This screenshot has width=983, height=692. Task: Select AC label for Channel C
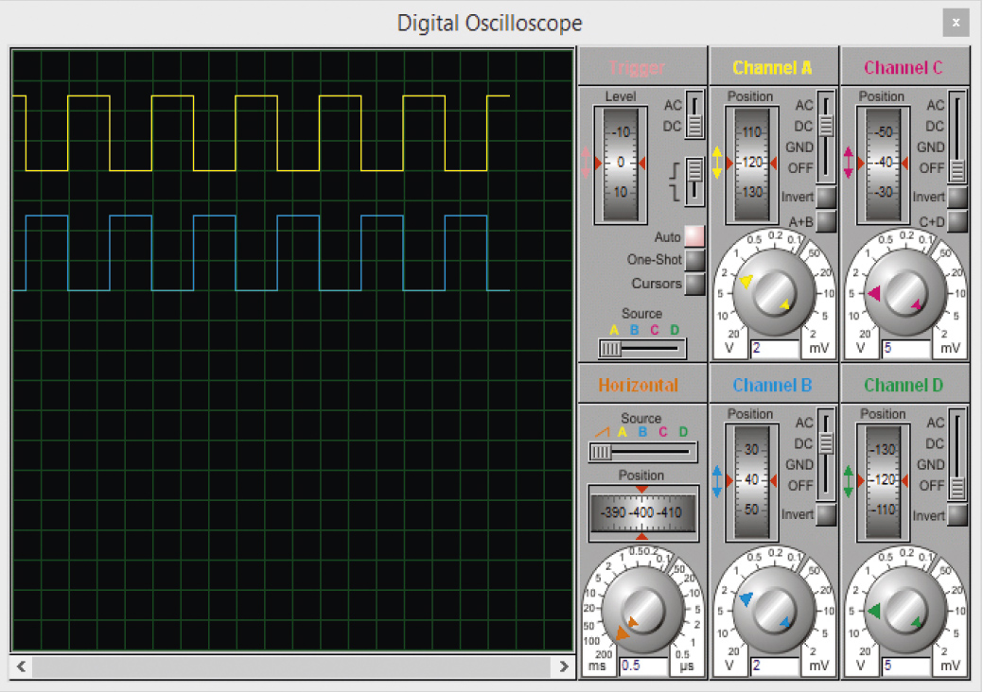pyautogui.click(x=936, y=105)
